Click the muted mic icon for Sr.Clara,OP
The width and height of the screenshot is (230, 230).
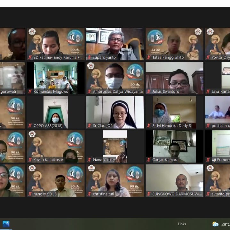(x=90, y=126)
